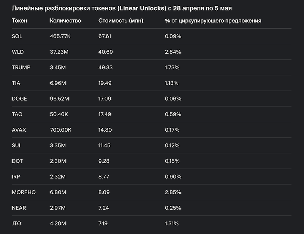This screenshot has width=304, height=234.
Task: Select MORPHO percentage 2.85%
Action: [173, 192]
